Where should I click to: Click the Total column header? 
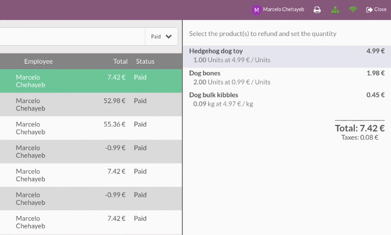point(120,61)
